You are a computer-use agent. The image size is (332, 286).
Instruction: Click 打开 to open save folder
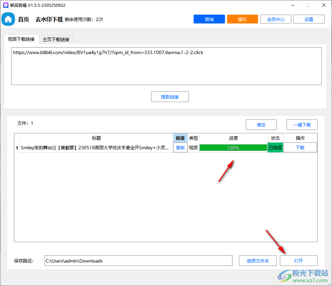[299, 261]
